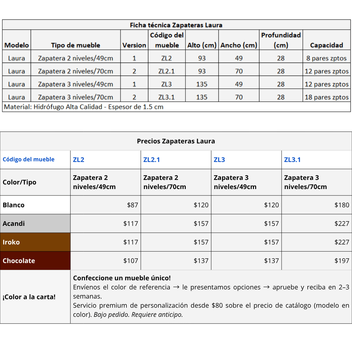Select the Chocolate dark color cell
Viewport: 352px width, 352px height.
pyautogui.click(x=35, y=261)
